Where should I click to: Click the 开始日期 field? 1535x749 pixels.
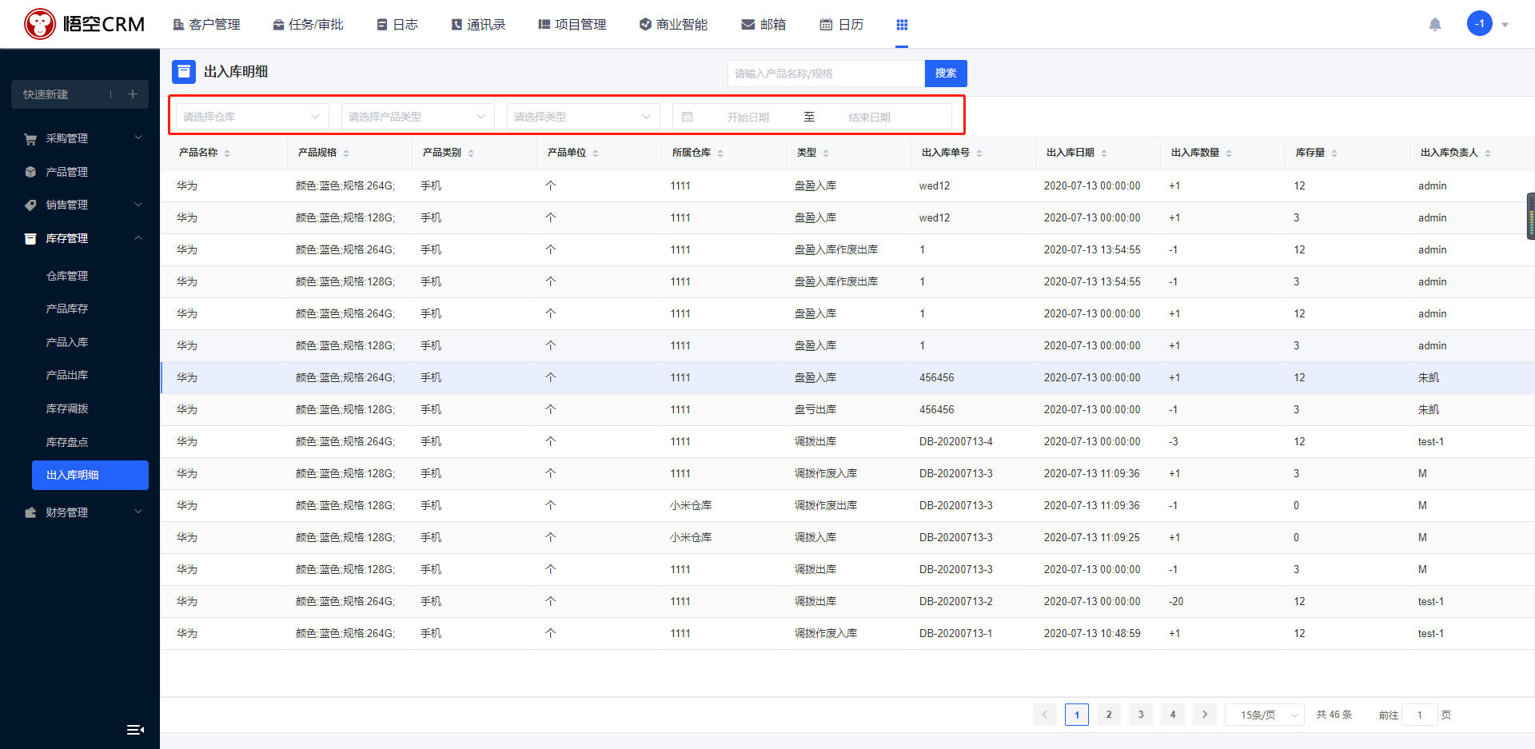(x=748, y=118)
